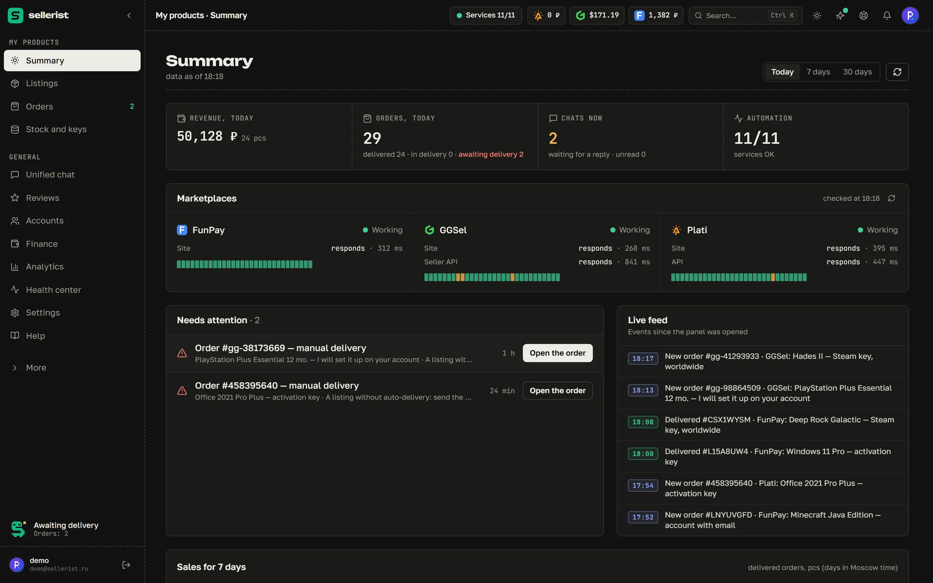Click the GGSel uptime status bar
Viewport: 933px width, 583px height.
click(x=492, y=277)
